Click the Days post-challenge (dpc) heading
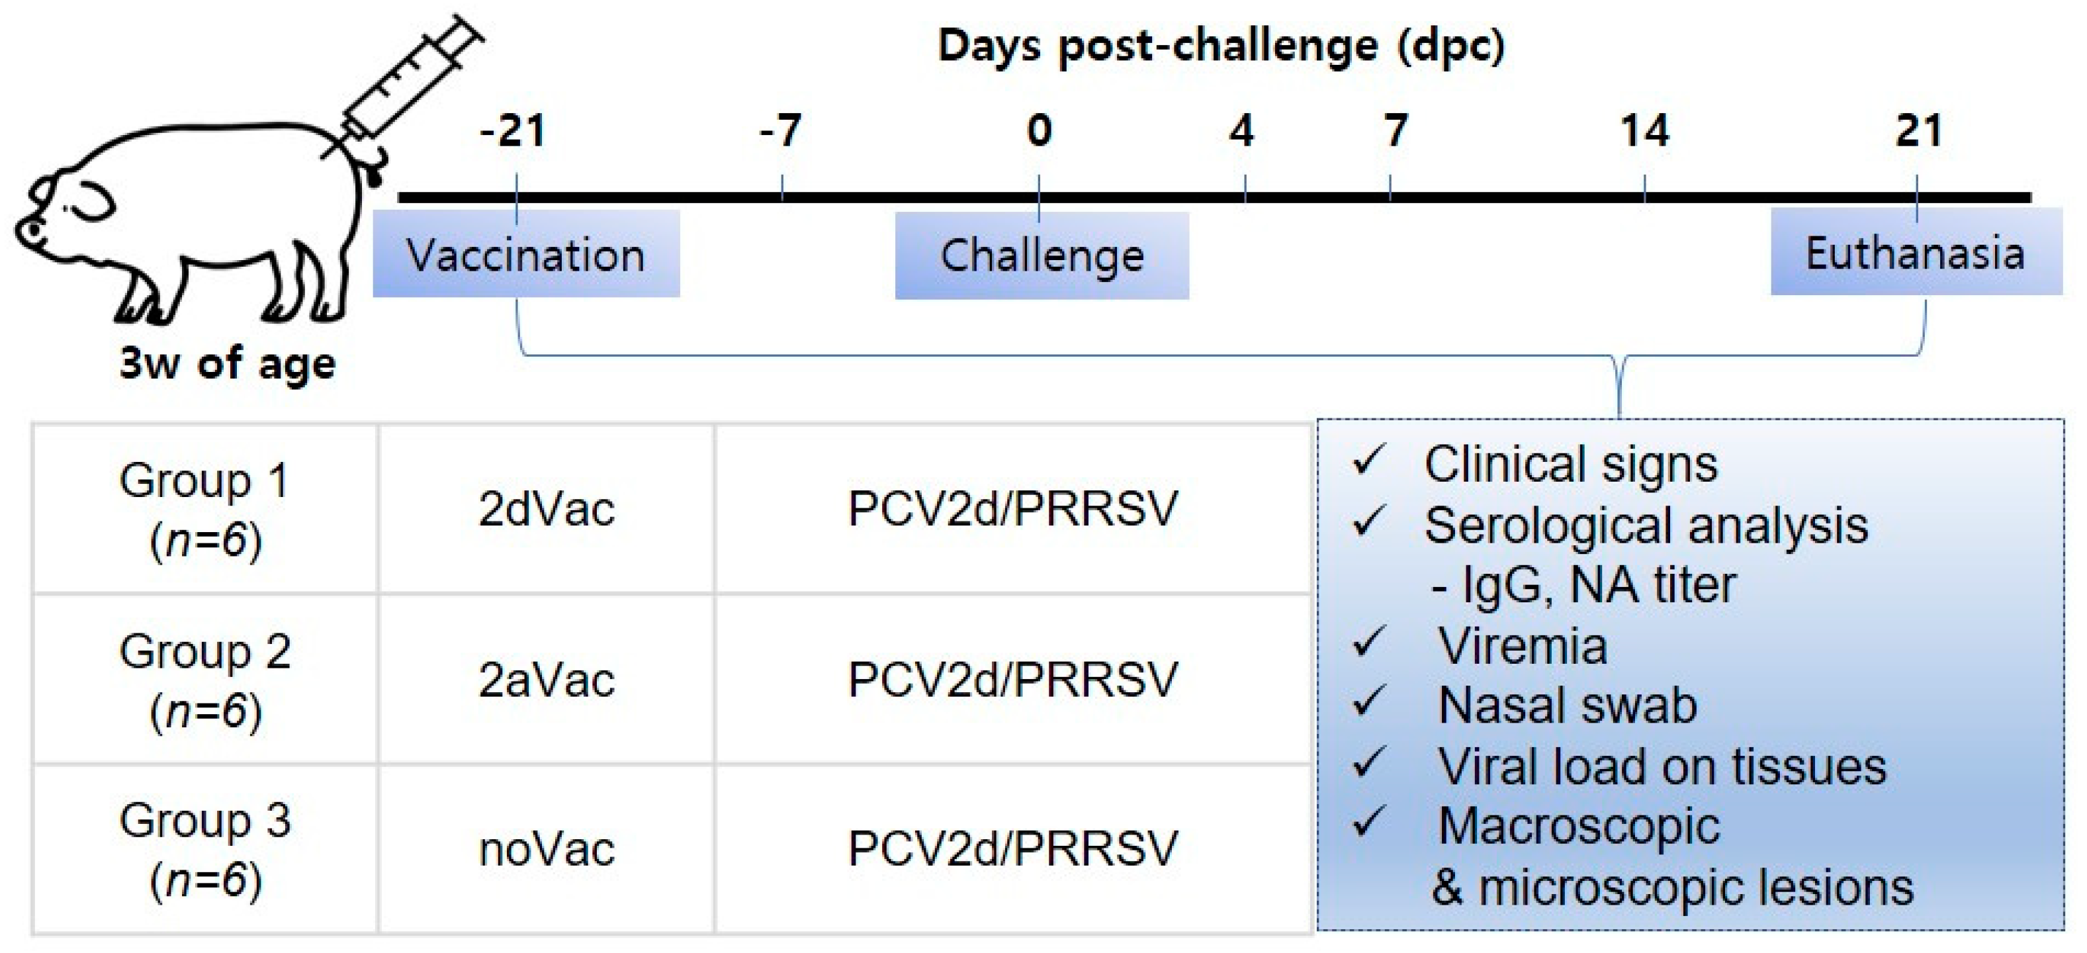Screen dimensions: 2087x953 click(x=1221, y=46)
